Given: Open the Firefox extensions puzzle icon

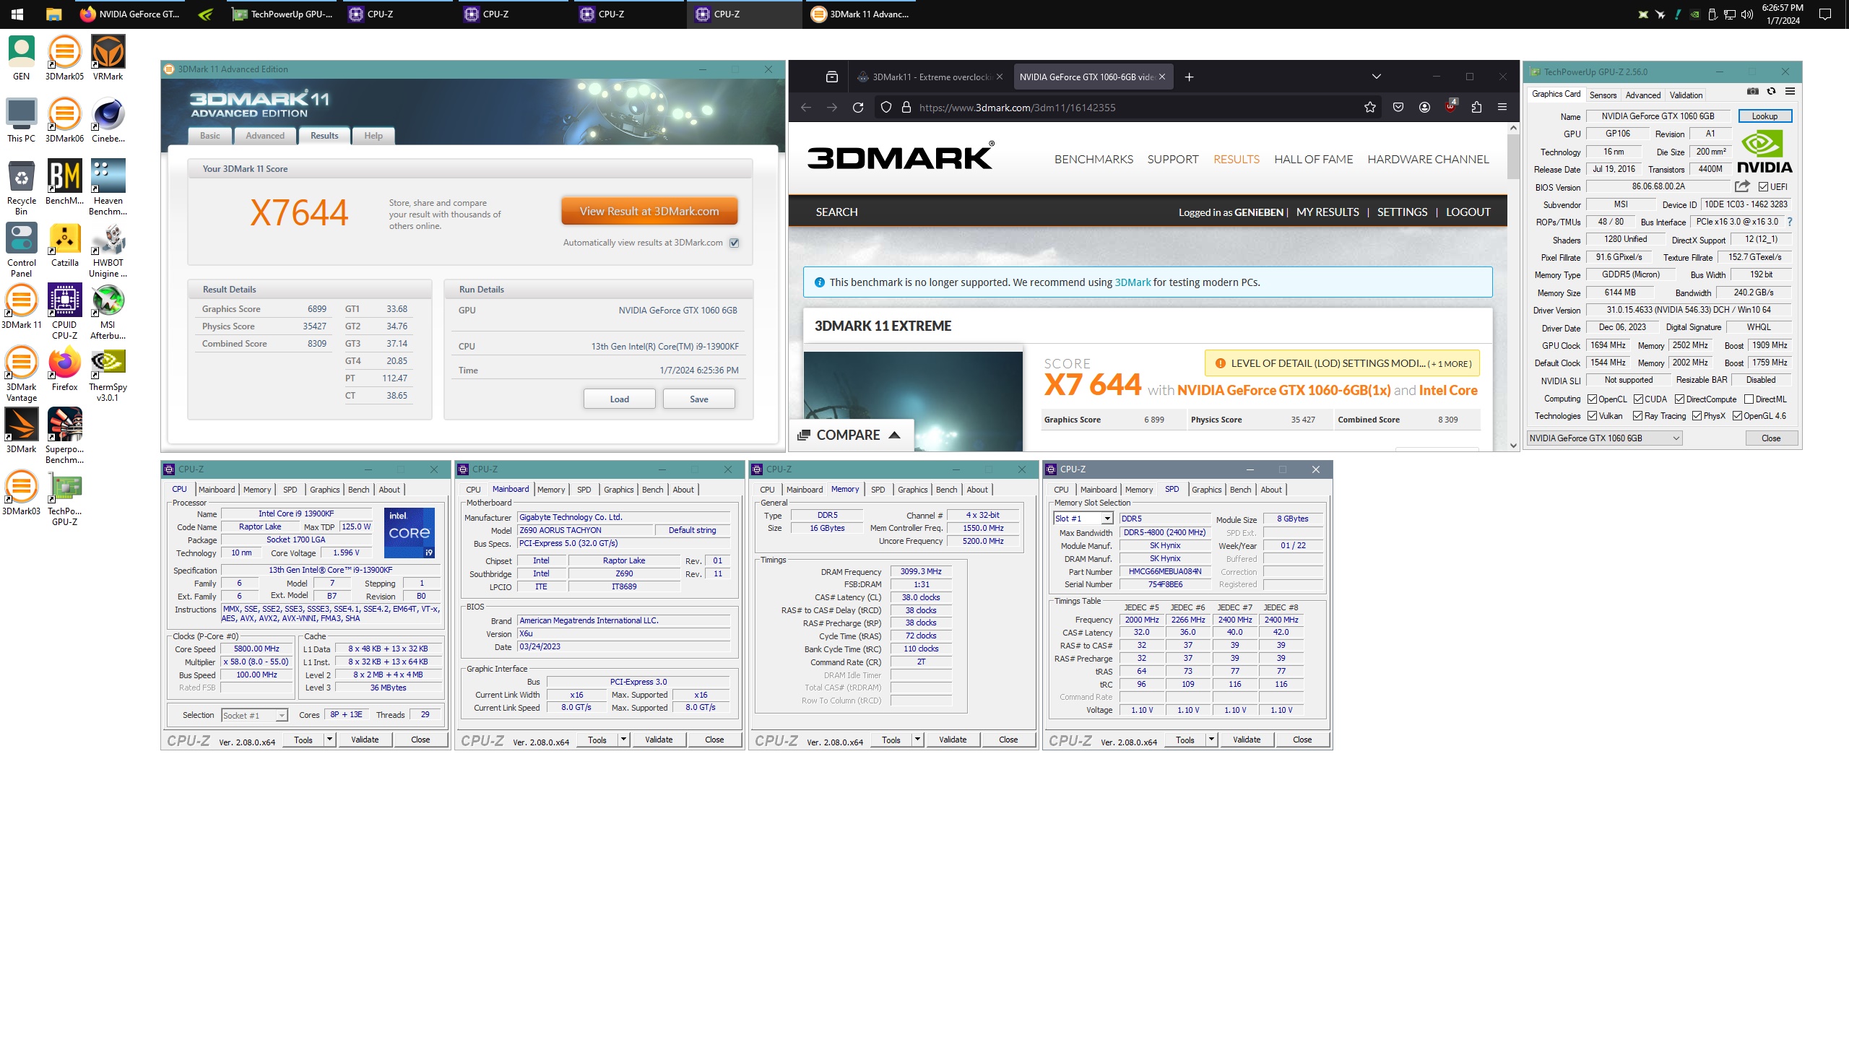Looking at the screenshot, I should point(1476,108).
